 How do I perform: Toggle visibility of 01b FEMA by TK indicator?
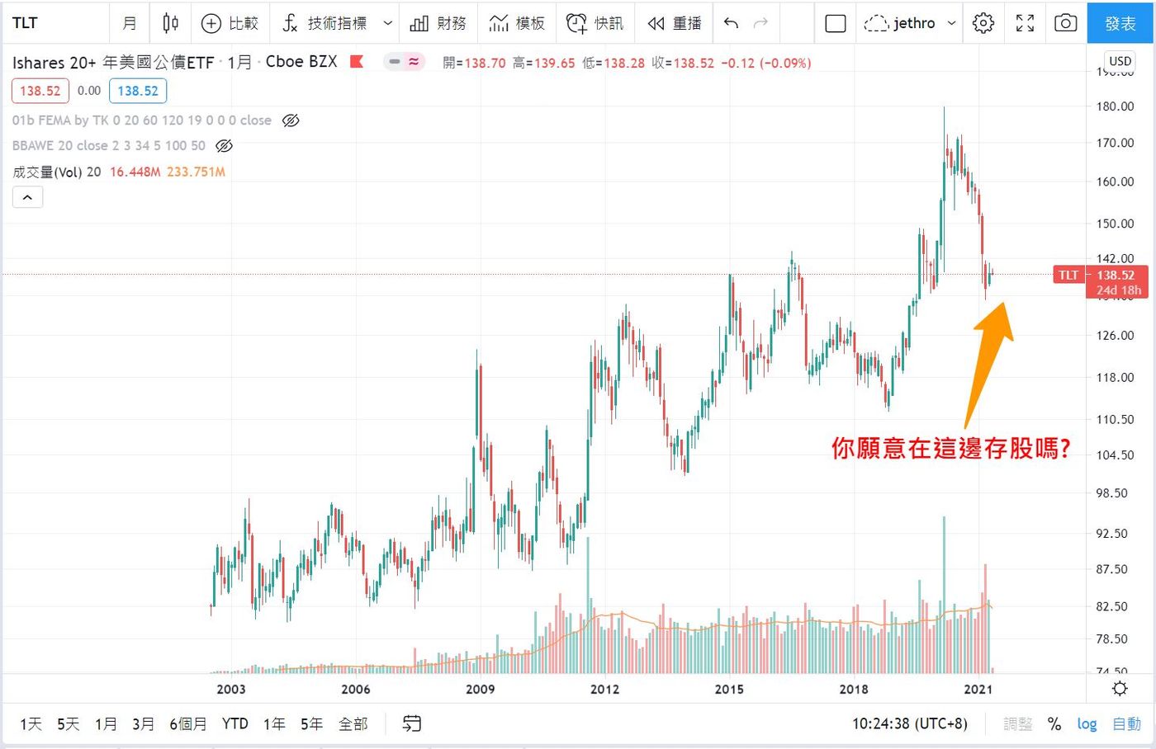(x=291, y=120)
